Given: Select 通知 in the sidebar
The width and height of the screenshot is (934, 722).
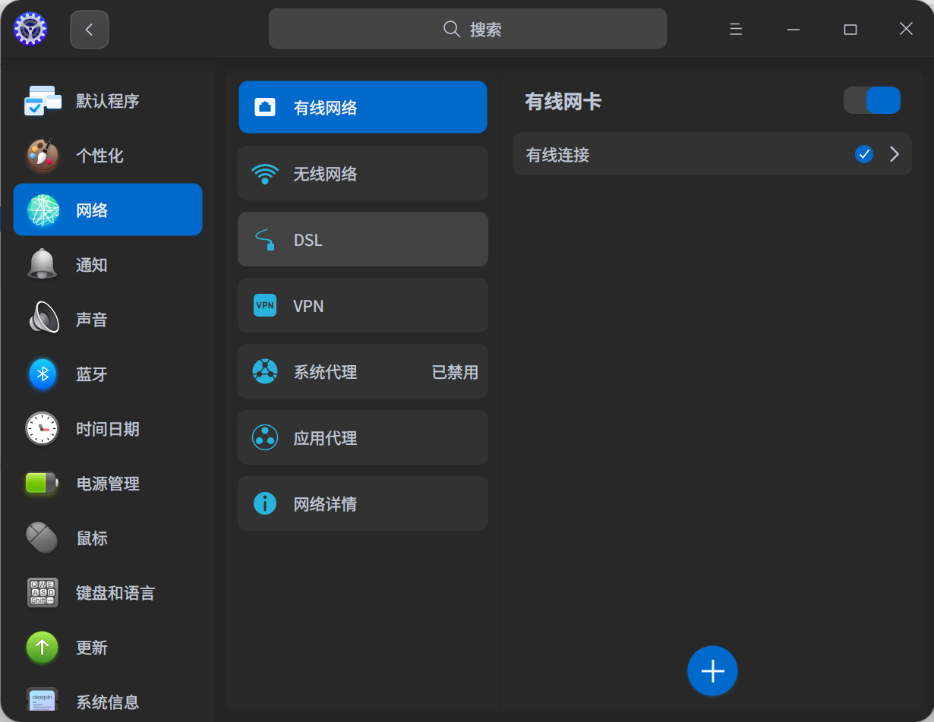Looking at the screenshot, I should click(108, 265).
